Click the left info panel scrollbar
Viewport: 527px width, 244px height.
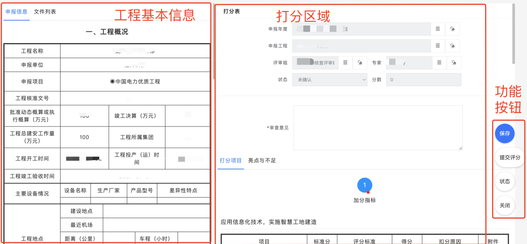[213, 41]
